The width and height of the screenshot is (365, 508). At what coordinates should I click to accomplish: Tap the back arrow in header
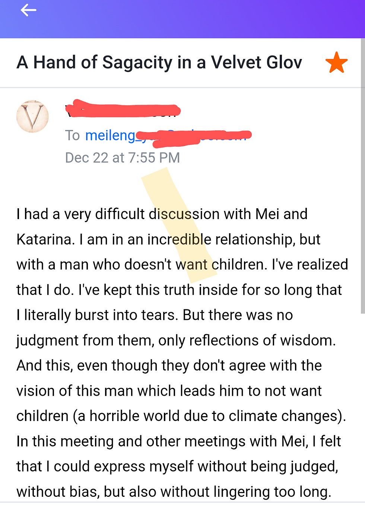(x=28, y=10)
